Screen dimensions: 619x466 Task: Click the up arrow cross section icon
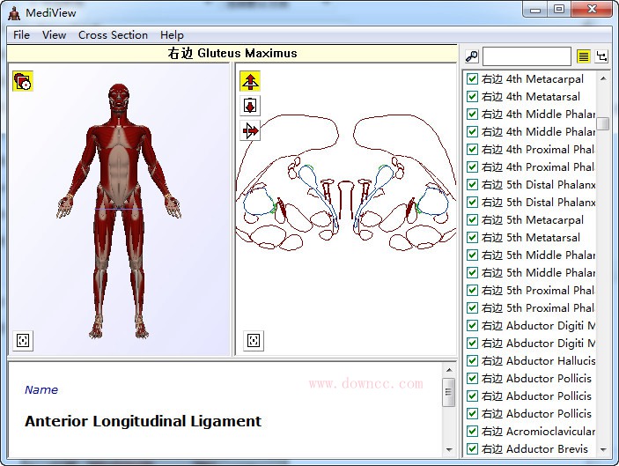[x=250, y=82]
